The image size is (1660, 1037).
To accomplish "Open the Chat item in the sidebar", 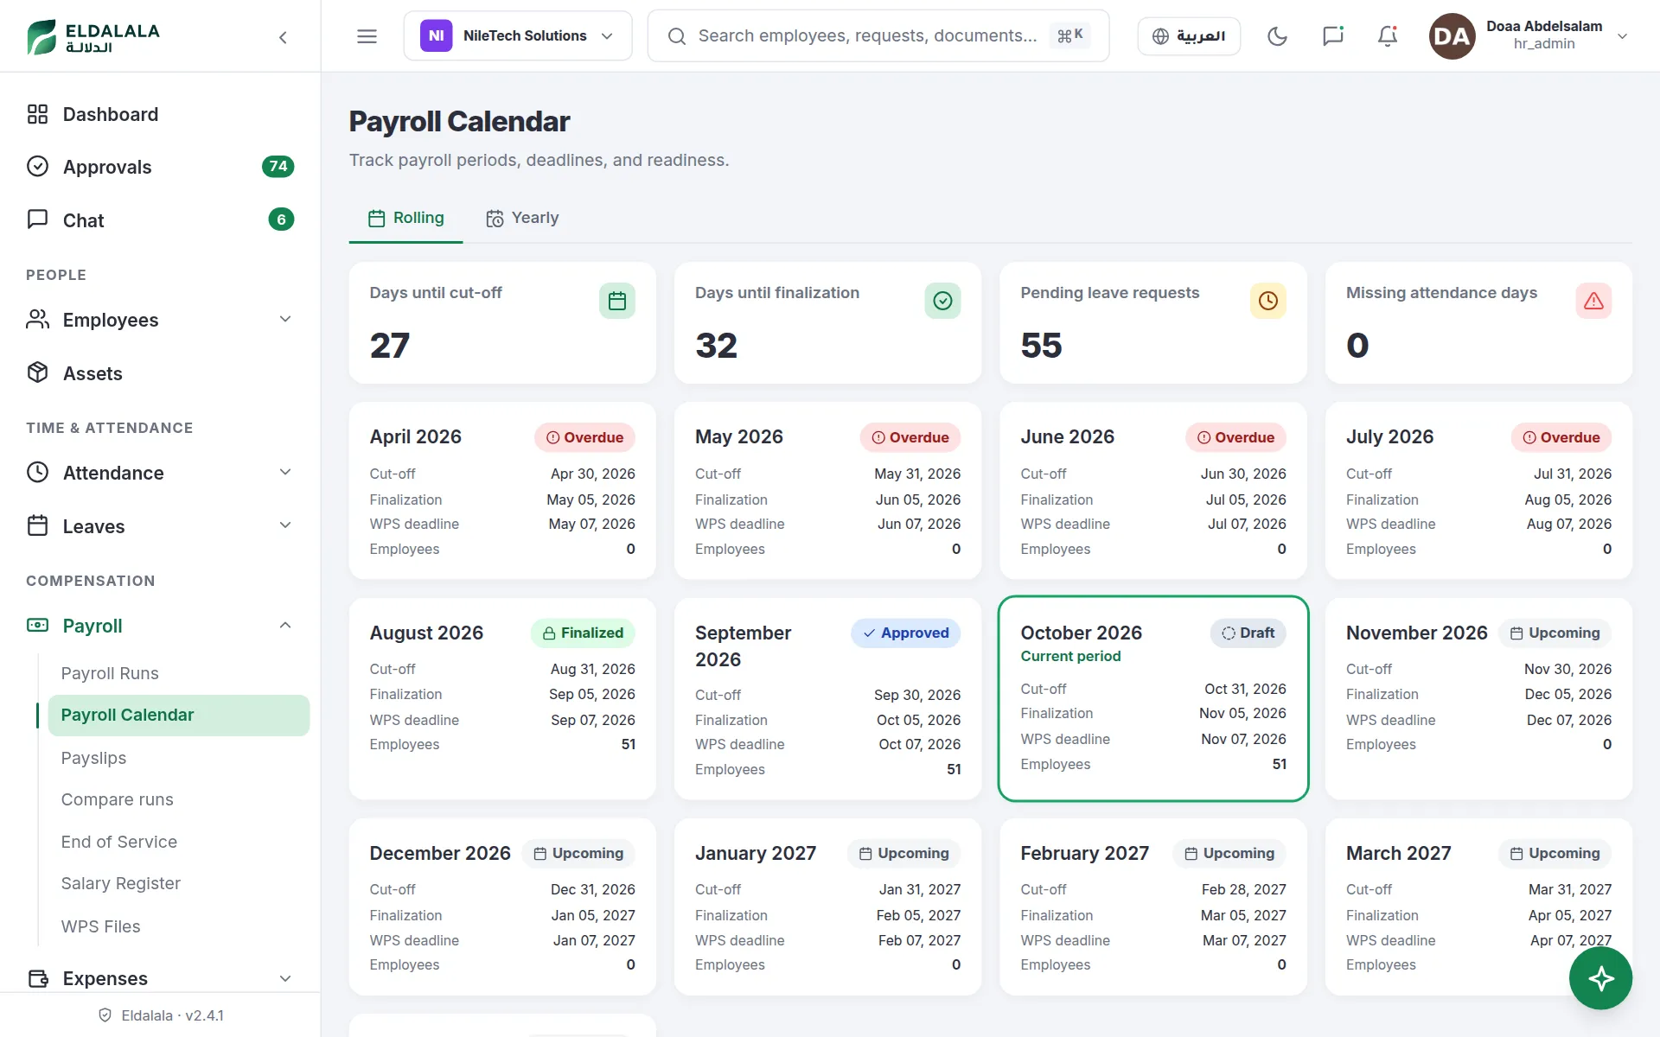I will tap(160, 220).
